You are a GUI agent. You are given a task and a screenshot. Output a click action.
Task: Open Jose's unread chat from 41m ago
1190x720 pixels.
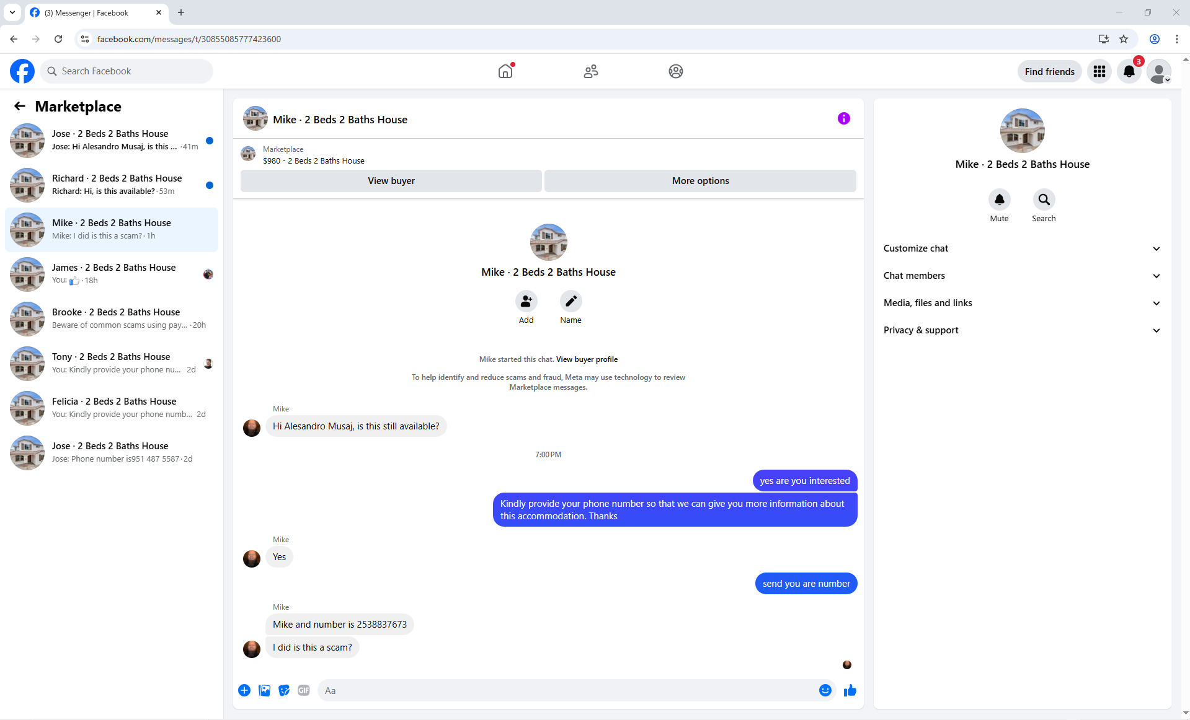[112, 141]
